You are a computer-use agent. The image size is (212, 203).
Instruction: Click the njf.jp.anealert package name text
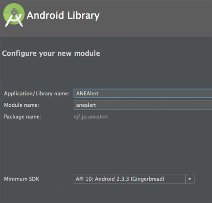coord(90,117)
